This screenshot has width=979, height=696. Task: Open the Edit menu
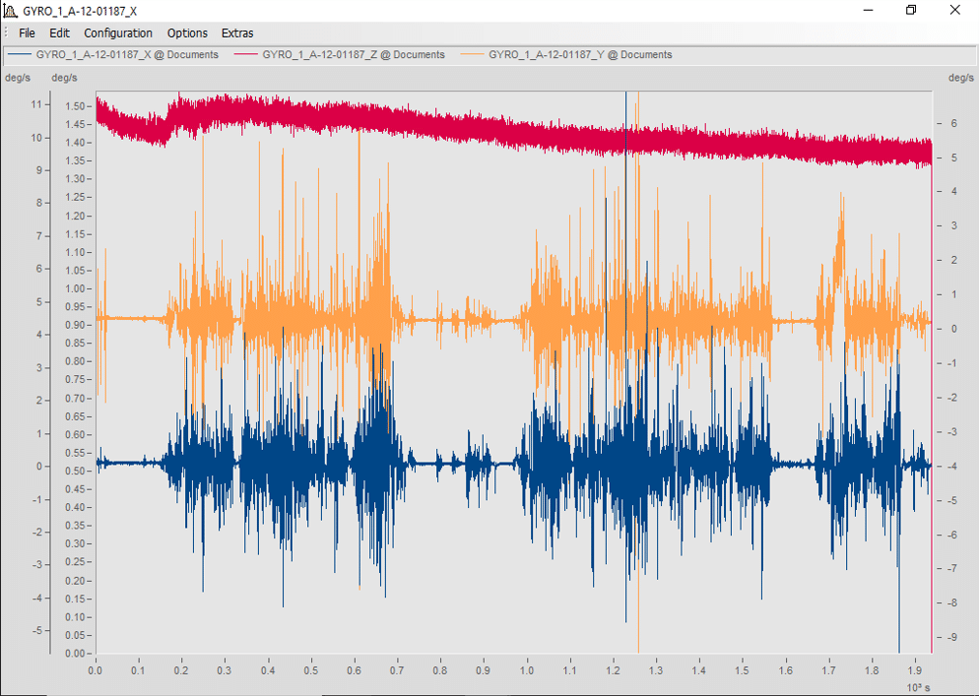pyautogui.click(x=59, y=32)
